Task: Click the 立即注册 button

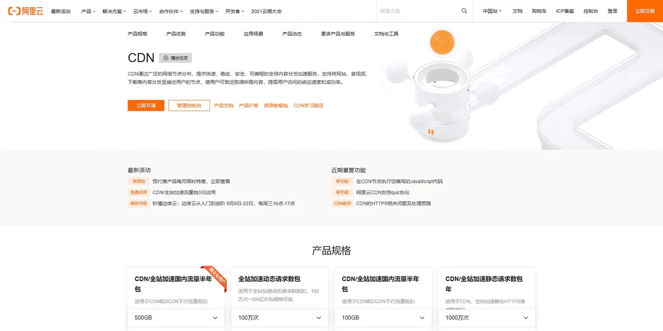Action: (x=645, y=11)
